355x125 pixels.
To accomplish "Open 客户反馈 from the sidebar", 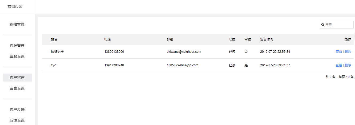I will coord(17,110).
